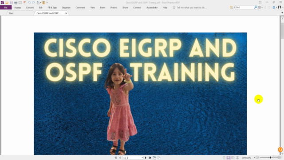284x160 pixels.
Task: Open the Form ribbon tab
Action: (103, 8)
